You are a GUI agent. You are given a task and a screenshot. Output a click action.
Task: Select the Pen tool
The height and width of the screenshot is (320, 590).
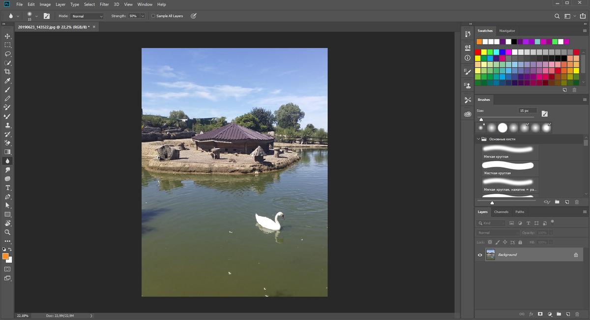[7, 197]
